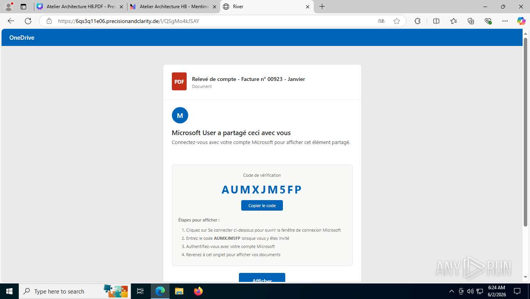Open network settings tray icon
The height and width of the screenshot is (299, 530).
click(x=480, y=291)
